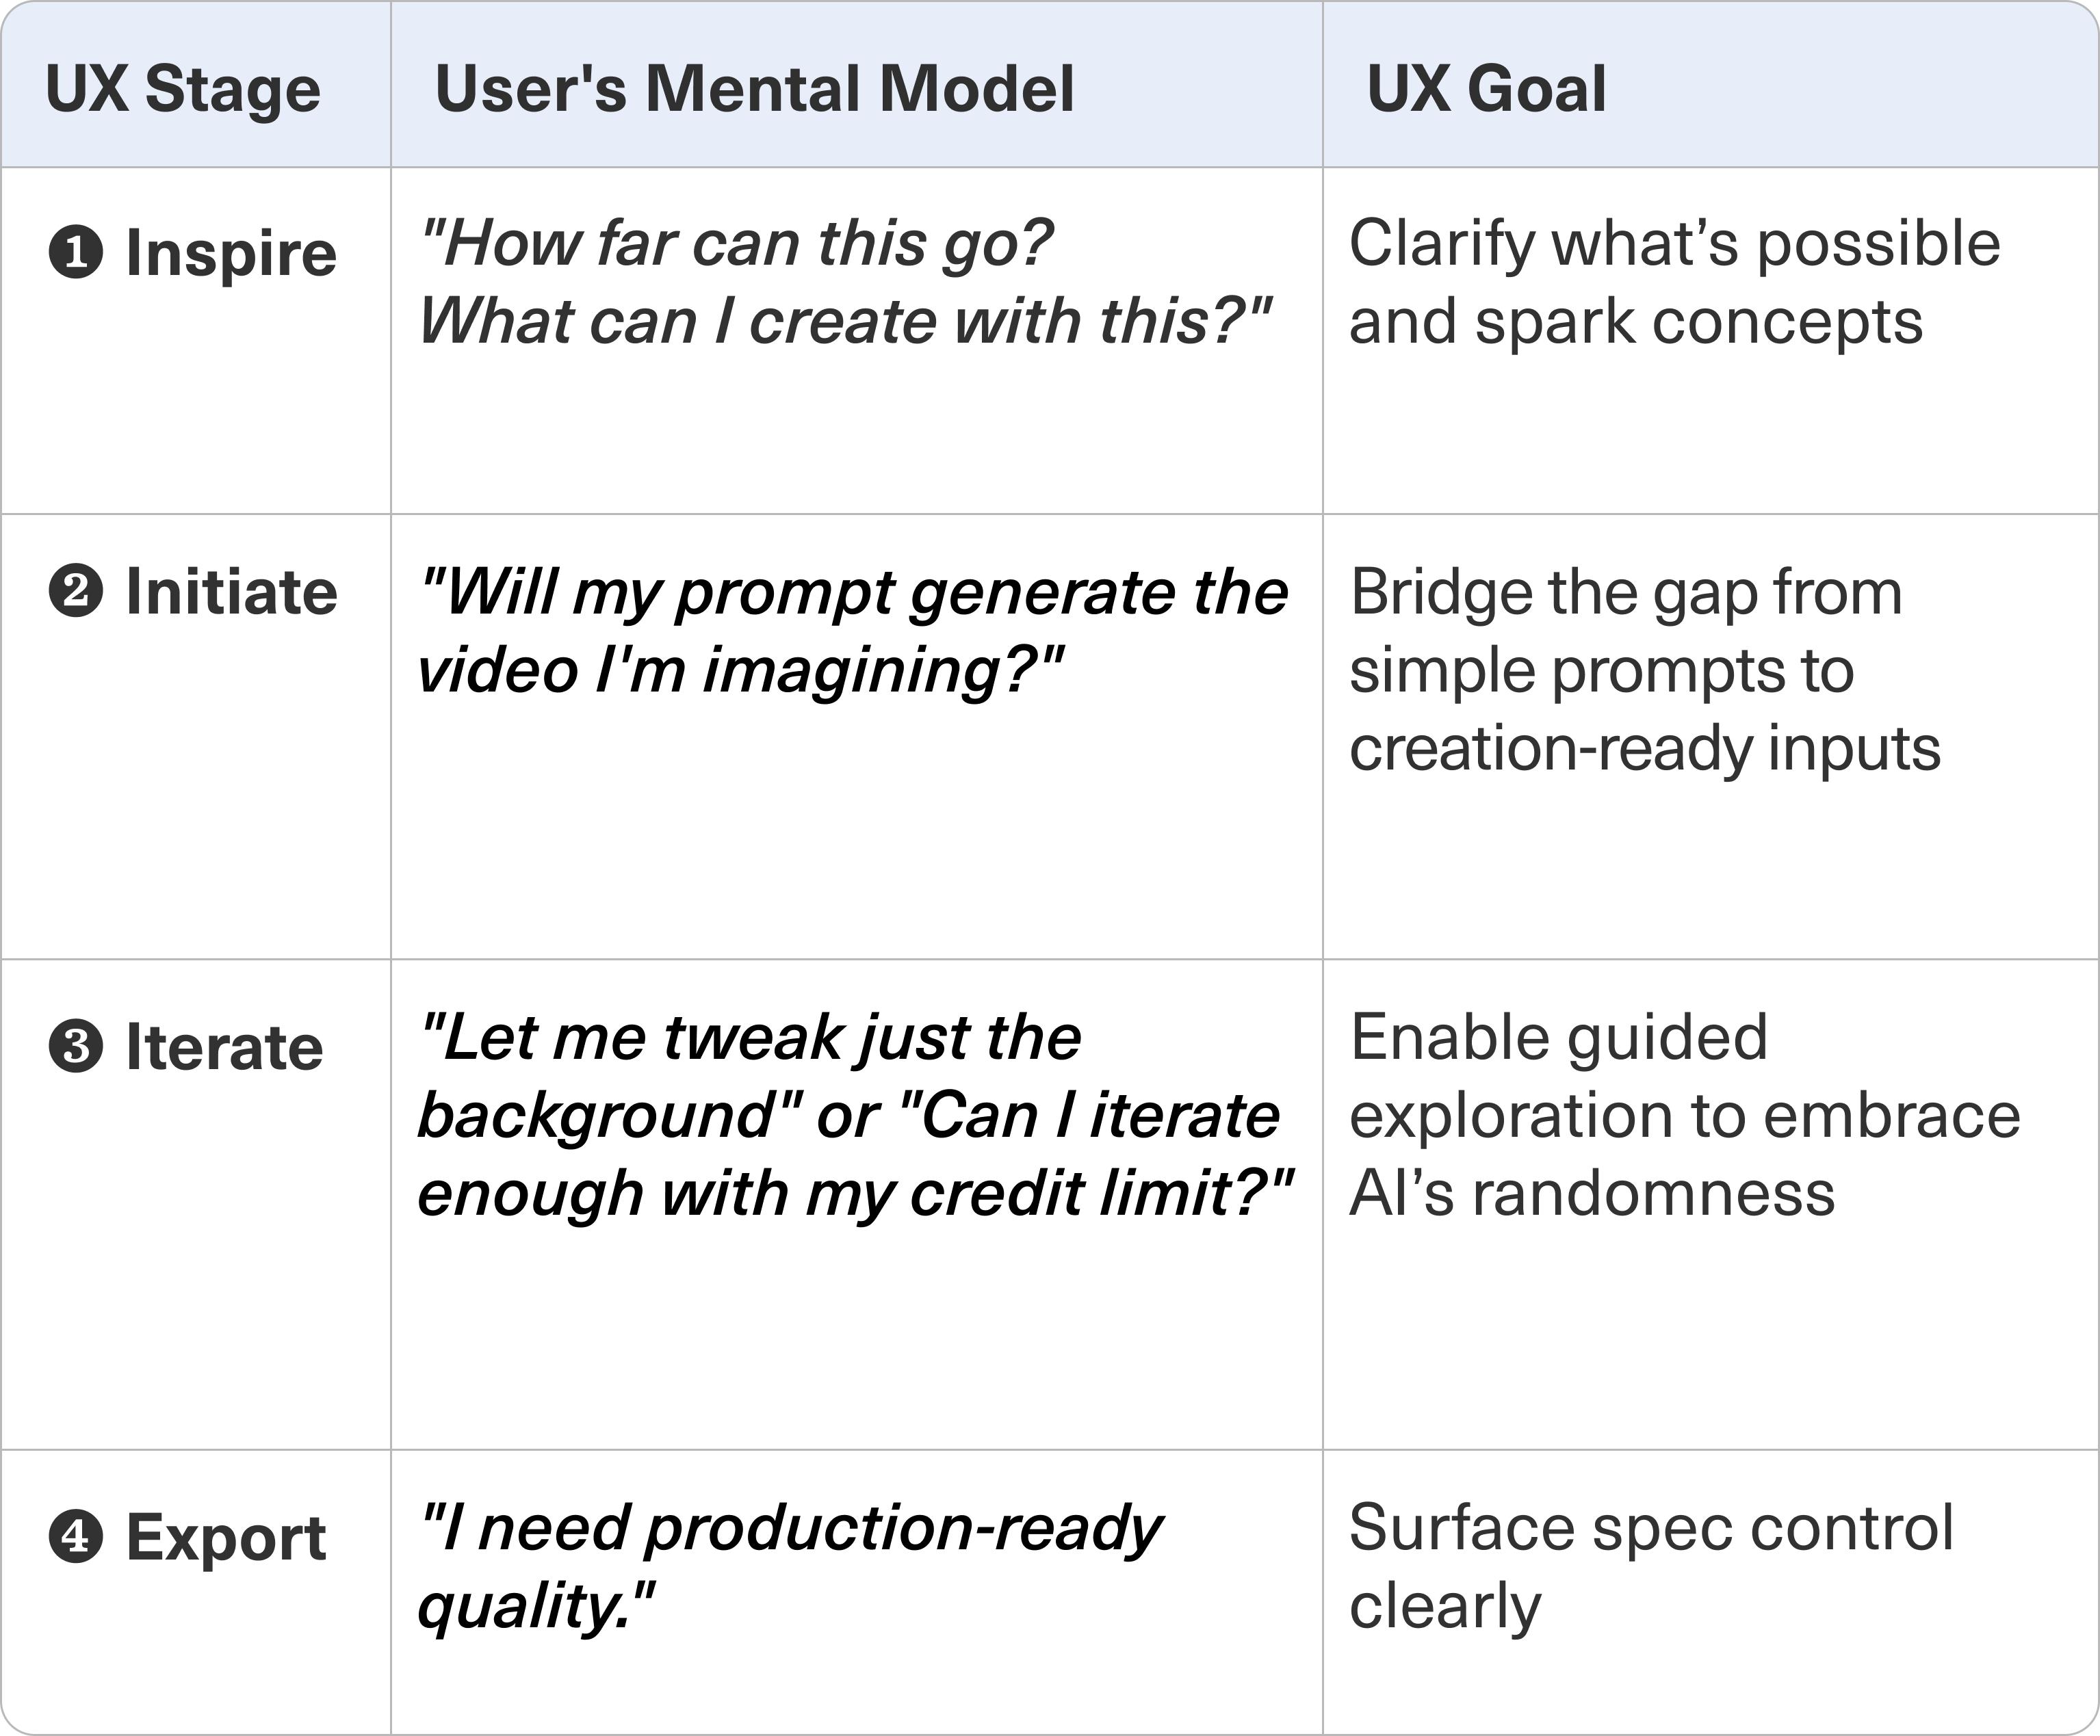The image size is (2100, 1736).
Task: Click the number 4 circle icon beside Export
Action: tap(76, 1537)
